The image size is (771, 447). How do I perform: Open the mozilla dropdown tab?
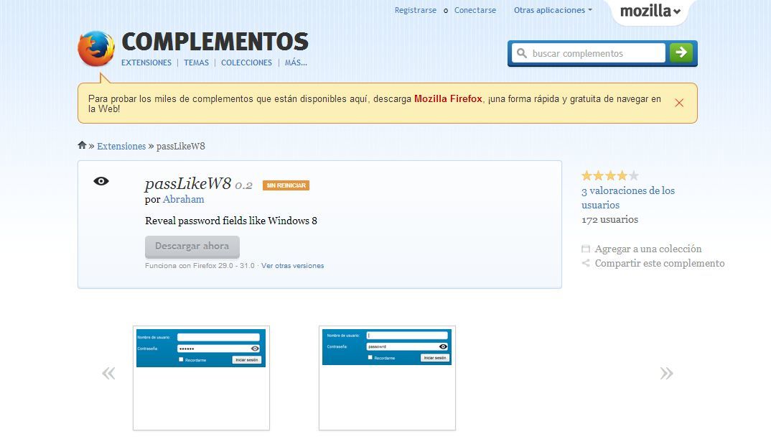pos(650,11)
